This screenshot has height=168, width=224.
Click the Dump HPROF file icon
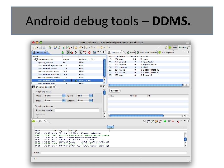pos(72,53)
